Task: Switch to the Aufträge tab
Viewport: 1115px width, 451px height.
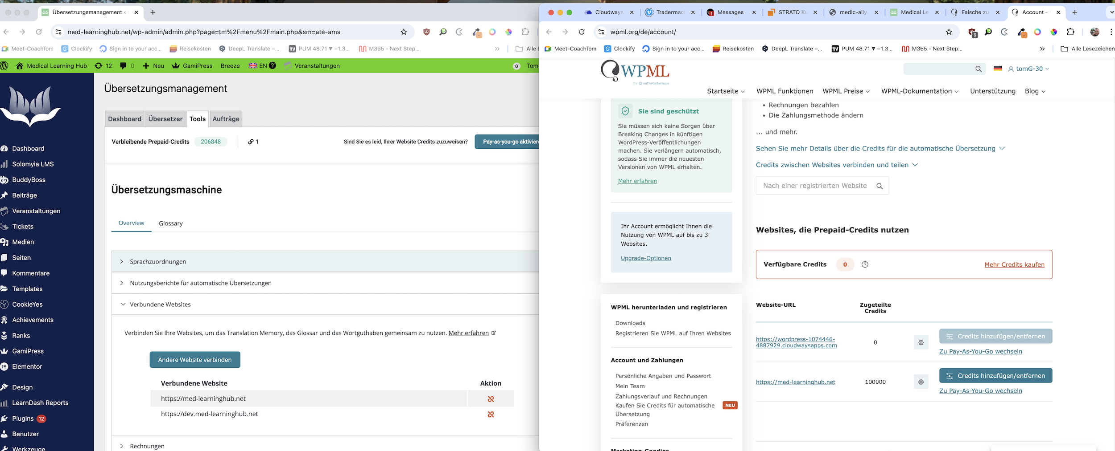Action: [226, 119]
